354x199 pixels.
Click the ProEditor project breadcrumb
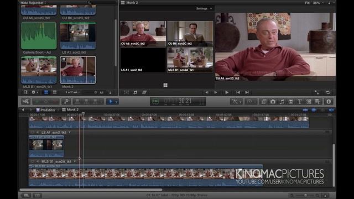(46, 110)
